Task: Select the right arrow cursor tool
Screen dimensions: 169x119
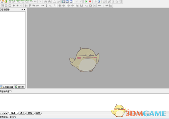Action: click(43, 6)
